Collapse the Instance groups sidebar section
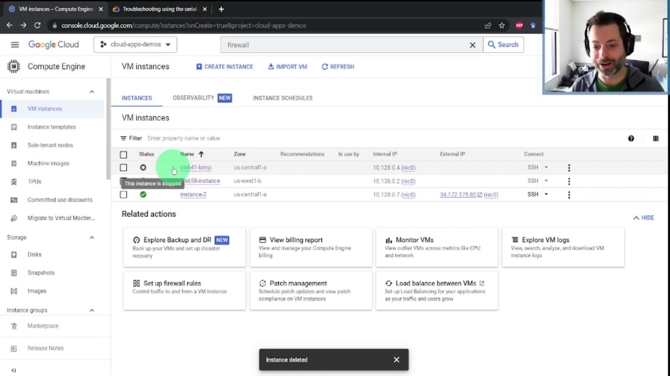 click(x=92, y=310)
